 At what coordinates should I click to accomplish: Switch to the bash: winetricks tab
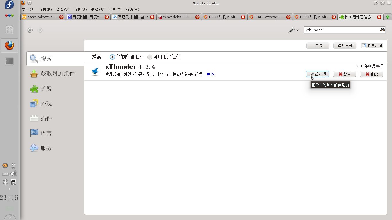tap(43, 17)
